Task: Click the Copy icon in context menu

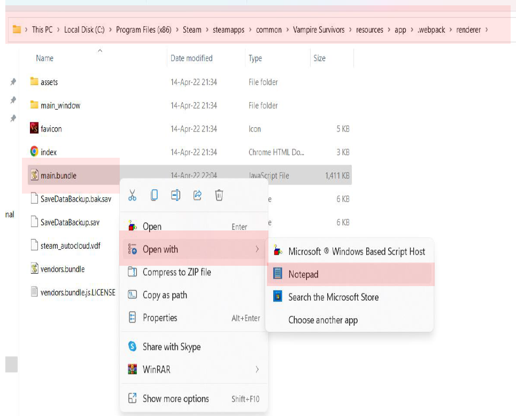Action: click(x=154, y=195)
